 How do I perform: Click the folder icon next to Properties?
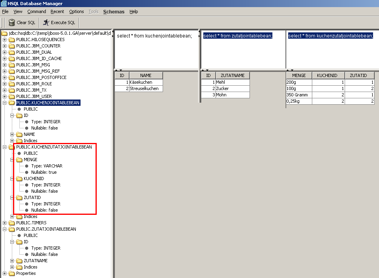click(x=11, y=273)
